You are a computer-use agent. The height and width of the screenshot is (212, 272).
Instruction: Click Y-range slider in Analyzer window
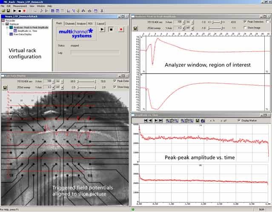click(216, 28)
